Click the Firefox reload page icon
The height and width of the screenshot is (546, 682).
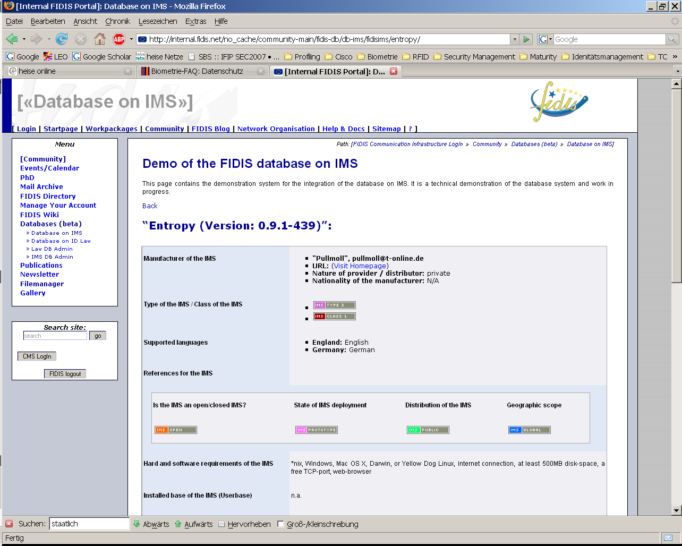click(62, 39)
